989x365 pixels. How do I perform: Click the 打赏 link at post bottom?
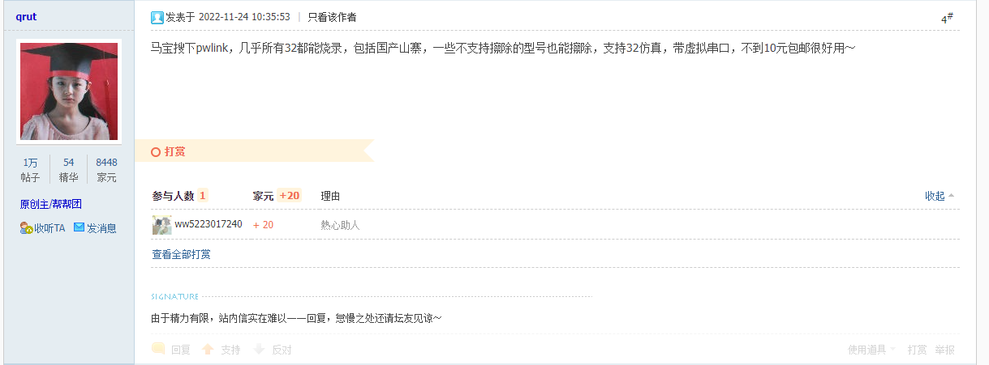click(x=918, y=350)
